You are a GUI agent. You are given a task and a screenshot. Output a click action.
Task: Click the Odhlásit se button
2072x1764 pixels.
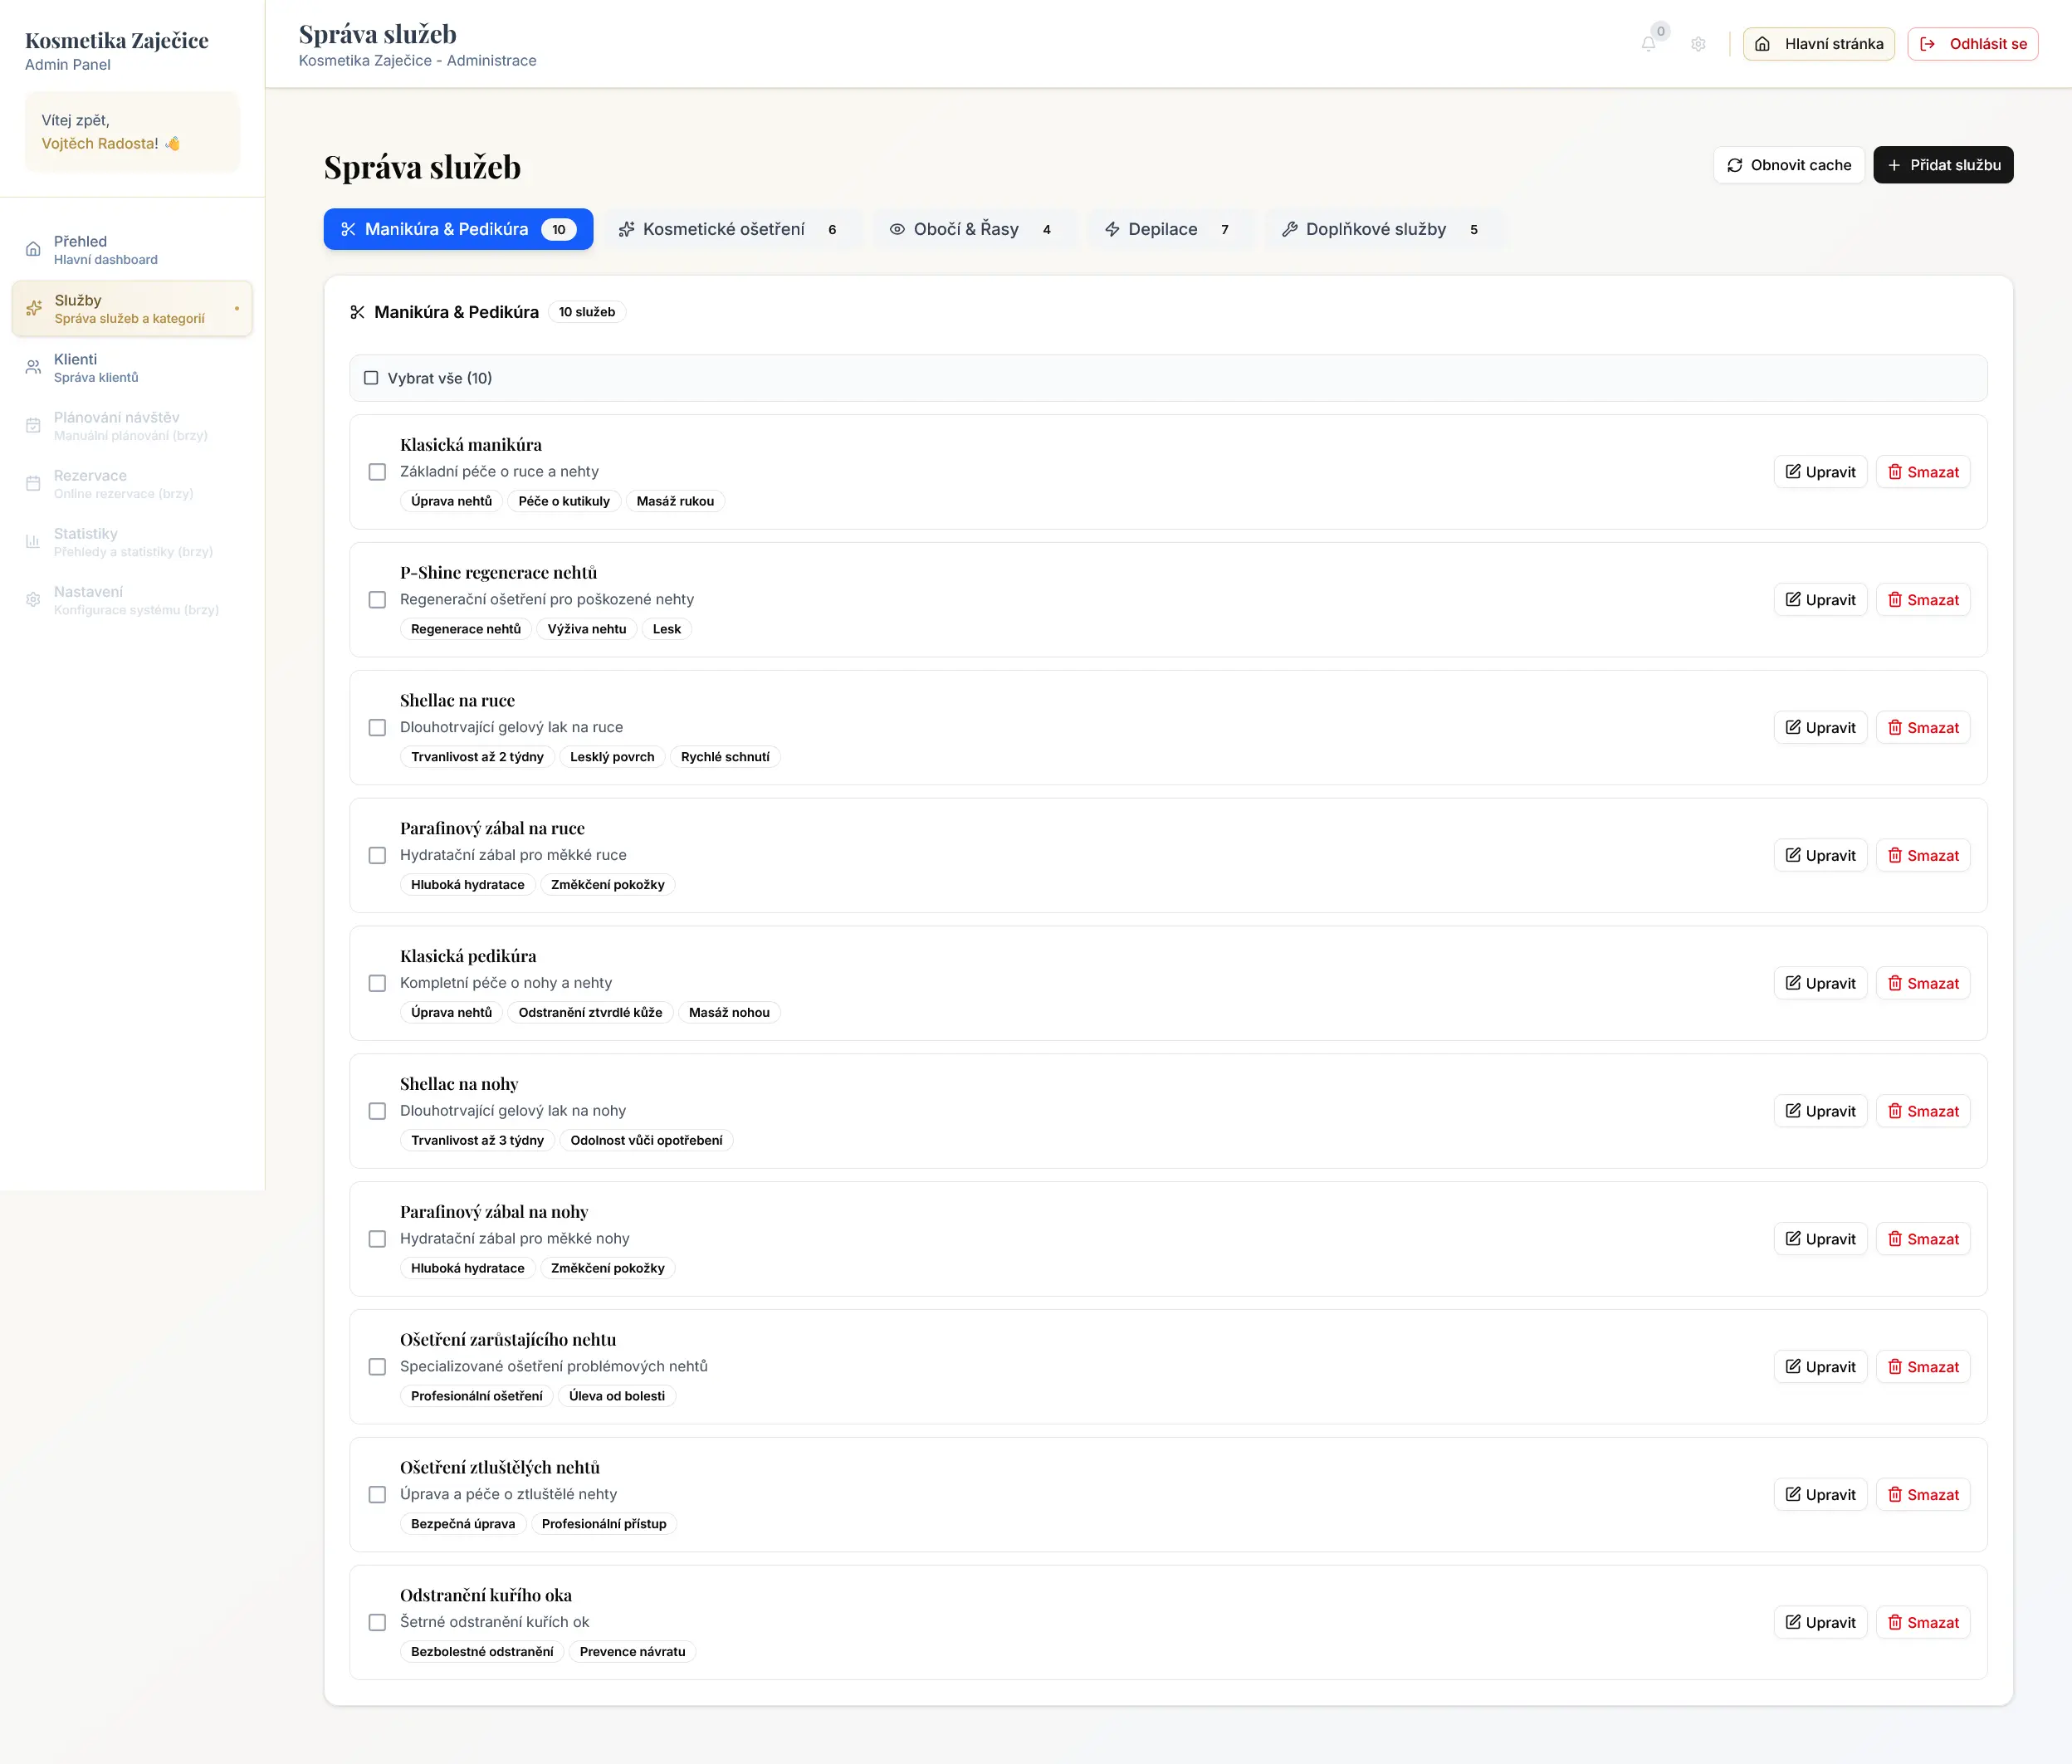(1972, 44)
